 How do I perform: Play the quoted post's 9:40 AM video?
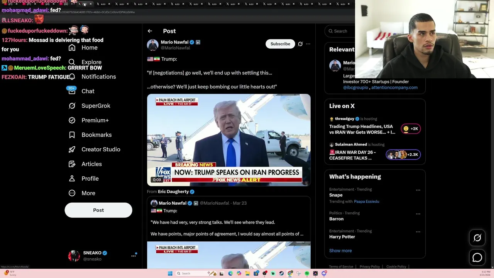(x=228, y=255)
